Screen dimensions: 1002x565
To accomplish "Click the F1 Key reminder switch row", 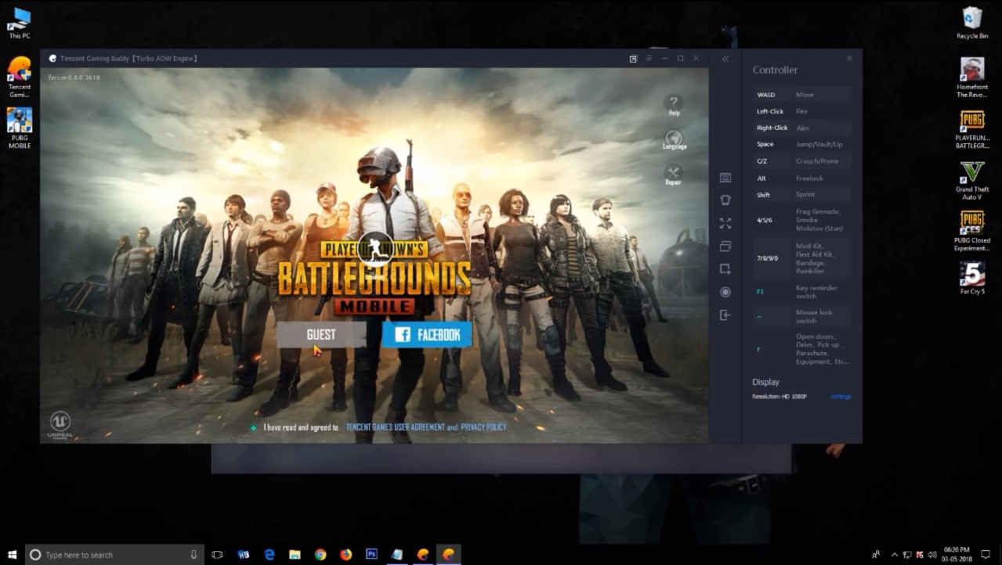I will (x=801, y=292).
